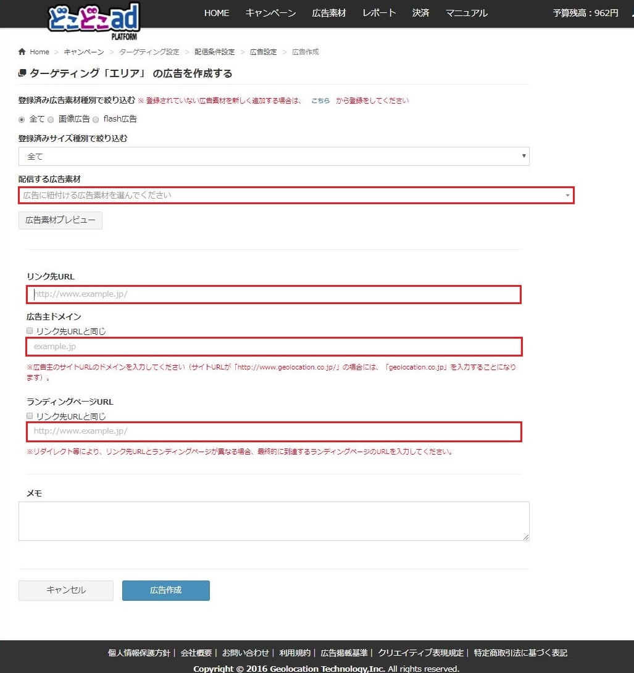Click 広告作成 breadcrumb text

[306, 51]
